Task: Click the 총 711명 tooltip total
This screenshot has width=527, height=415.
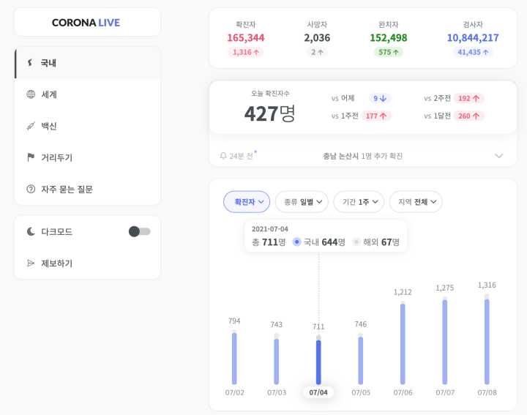Action: (269, 242)
